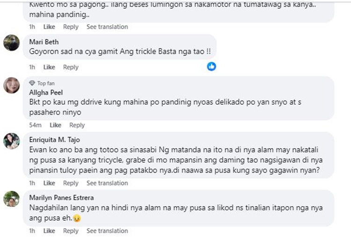Like Mari Beth's comment
The height and width of the screenshot is (237, 351).
[49, 67]
